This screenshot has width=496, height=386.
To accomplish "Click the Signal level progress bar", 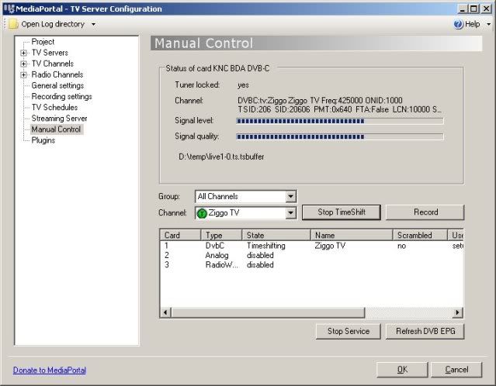I will 340,121.
